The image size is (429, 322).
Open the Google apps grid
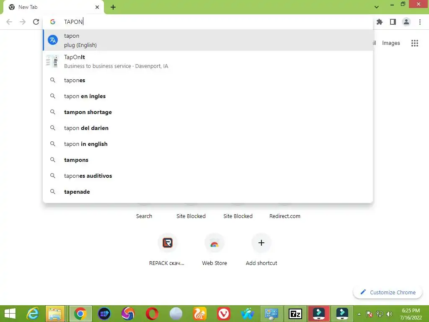[x=415, y=43]
